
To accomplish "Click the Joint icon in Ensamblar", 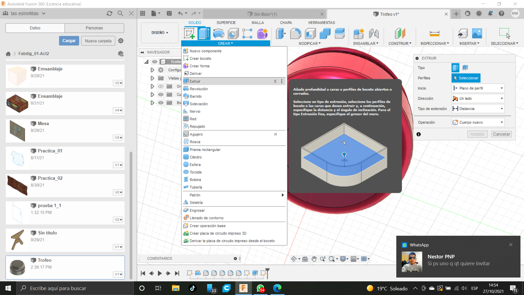I will tap(374, 34).
